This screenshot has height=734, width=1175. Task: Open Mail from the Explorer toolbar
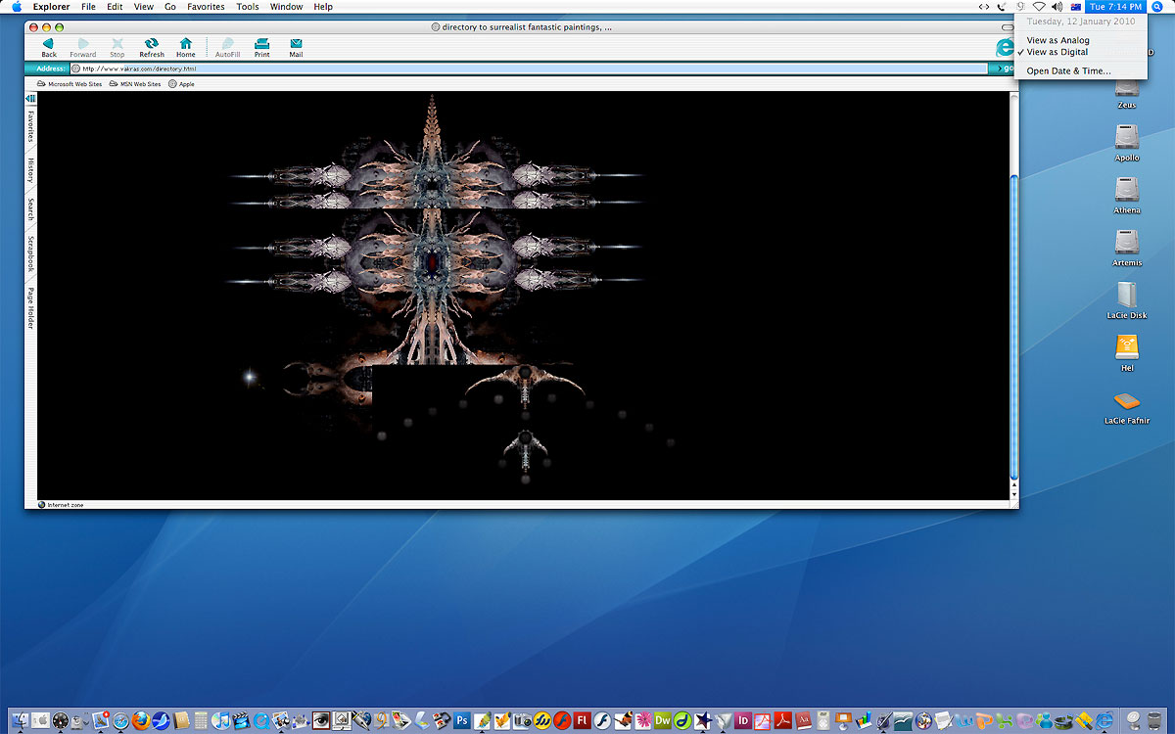coord(296,47)
